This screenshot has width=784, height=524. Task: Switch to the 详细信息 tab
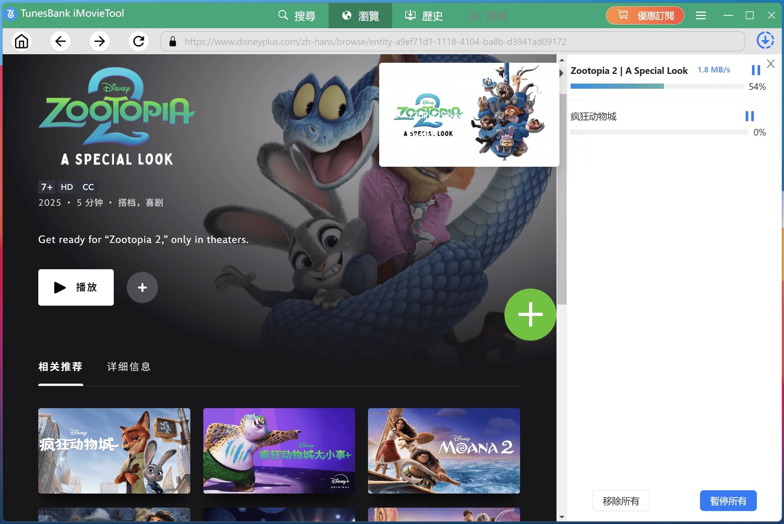click(x=128, y=367)
